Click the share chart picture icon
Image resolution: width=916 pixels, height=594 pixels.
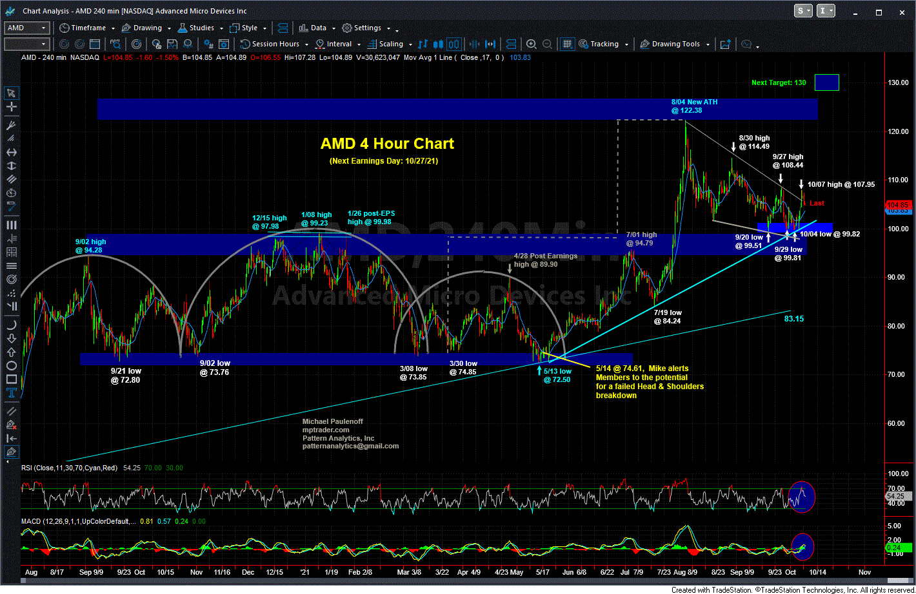pyautogui.click(x=726, y=44)
